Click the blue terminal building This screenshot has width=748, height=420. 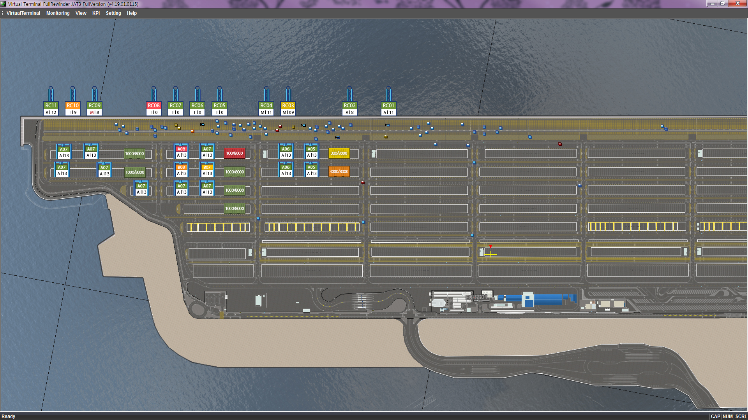545,299
